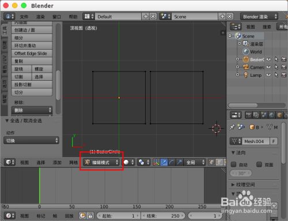Add a new screen layout
Viewport: 288px width, 221px height.
point(146,16)
